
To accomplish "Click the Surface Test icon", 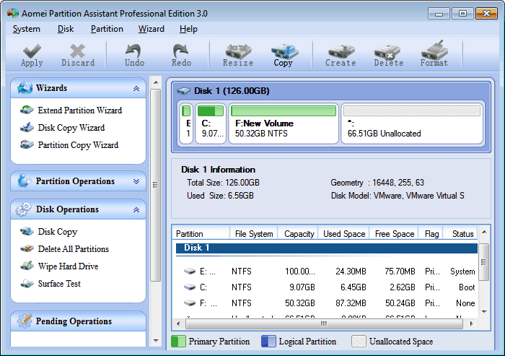I will point(27,284).
